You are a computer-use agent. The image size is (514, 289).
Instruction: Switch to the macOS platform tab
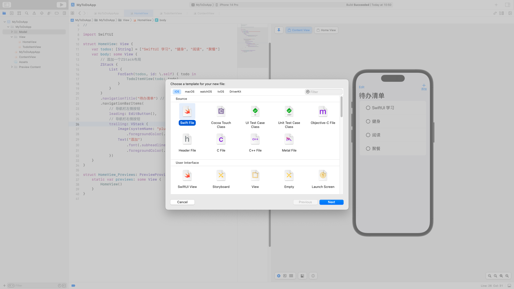(x=189, y=92)
